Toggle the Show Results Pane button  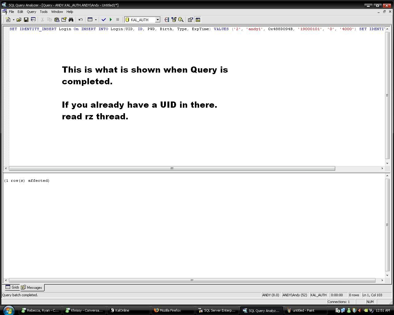pos(198,20)
